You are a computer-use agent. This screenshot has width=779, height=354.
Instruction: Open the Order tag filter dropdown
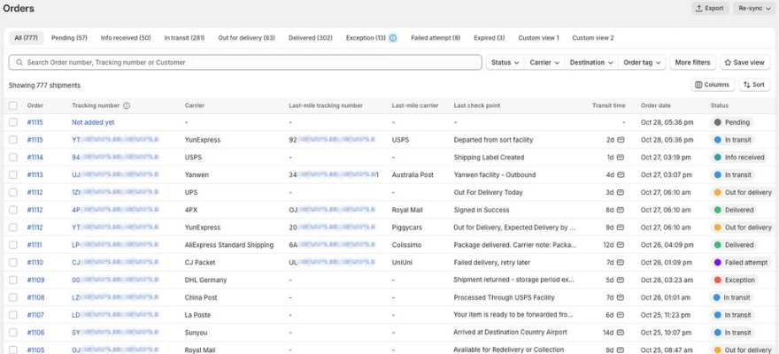pos(642,63)
